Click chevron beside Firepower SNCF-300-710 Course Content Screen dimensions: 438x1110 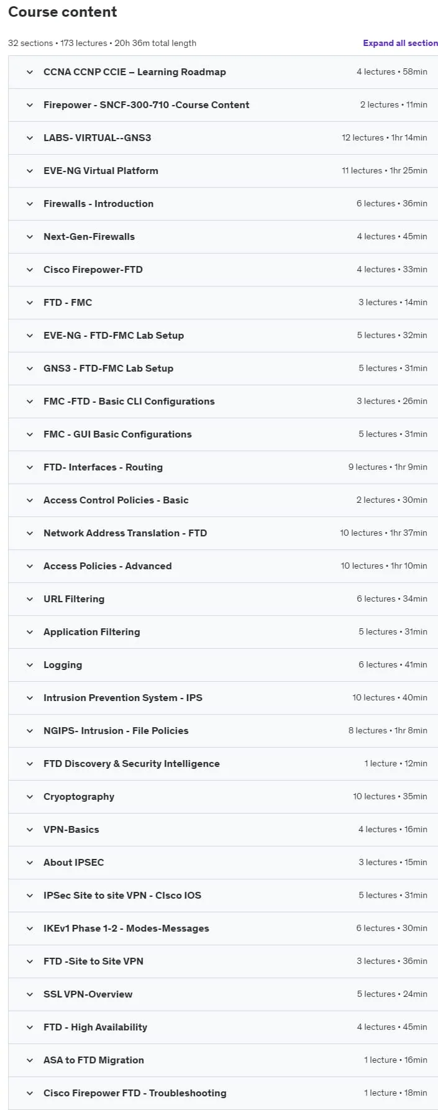pyautogui.click(x=29, y=105)
